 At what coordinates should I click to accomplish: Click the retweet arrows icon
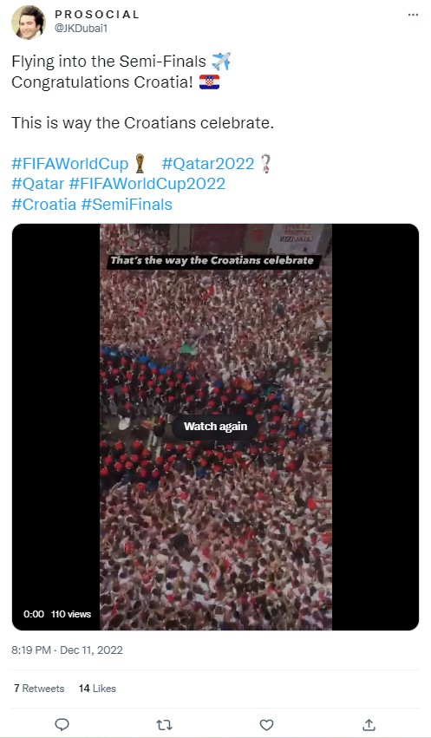pyautogui.click(x=164, y=725)
